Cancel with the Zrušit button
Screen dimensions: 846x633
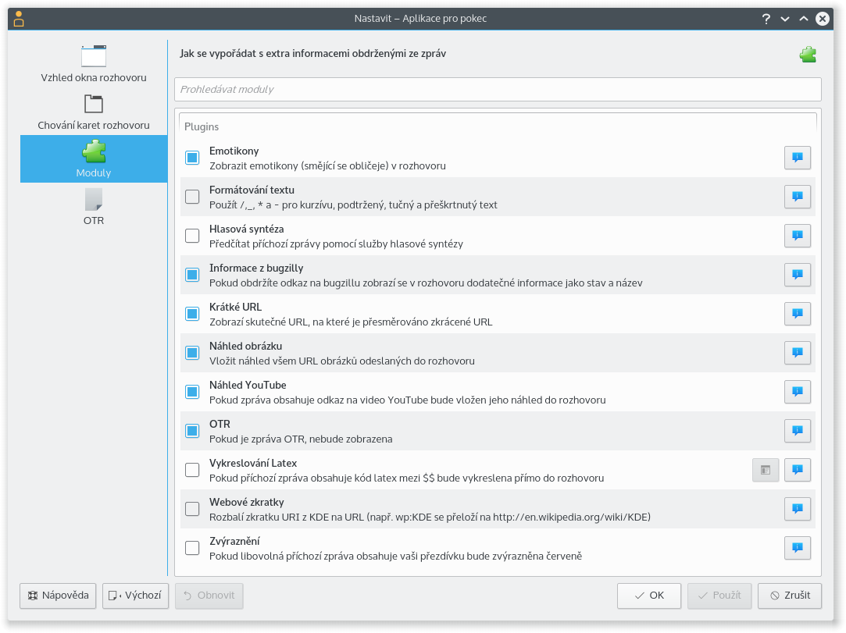coord(789,596)
